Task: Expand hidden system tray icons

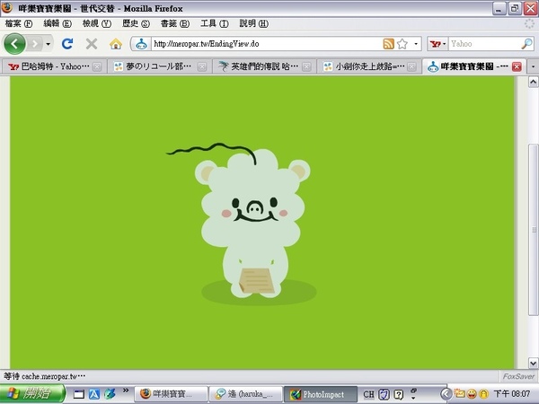Action: 446,394
